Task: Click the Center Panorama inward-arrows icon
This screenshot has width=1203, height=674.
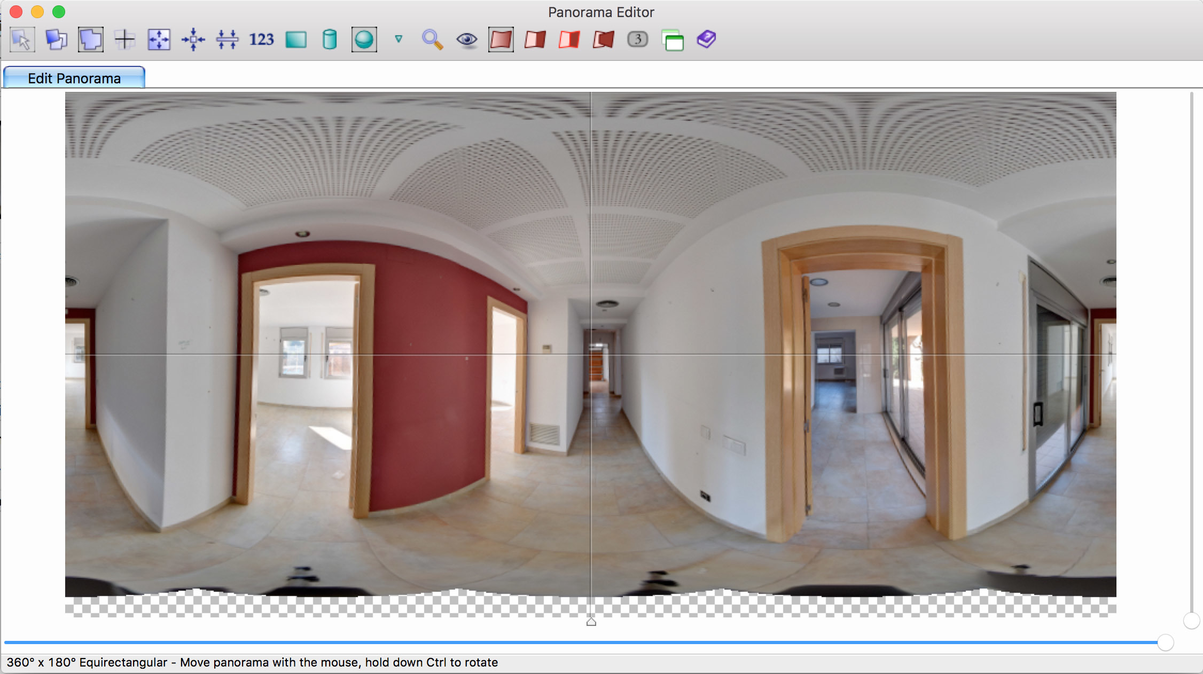Action: tap(193, 40)
